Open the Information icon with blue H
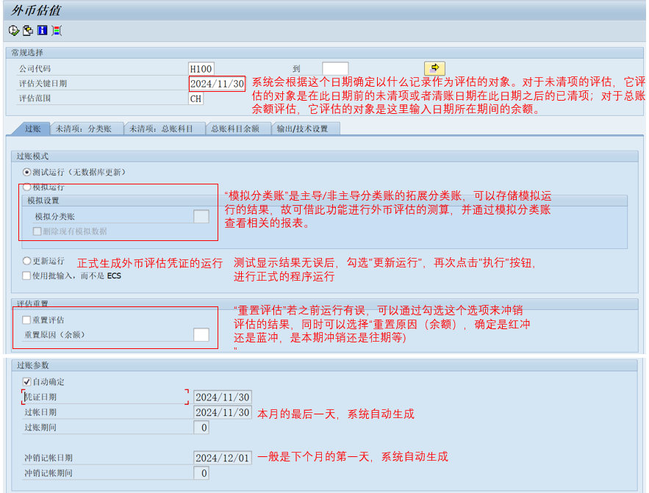 42,30
